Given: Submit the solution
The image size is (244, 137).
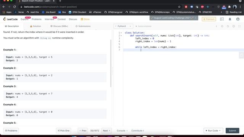Looking at the screenshot, I should click(232, 131).
